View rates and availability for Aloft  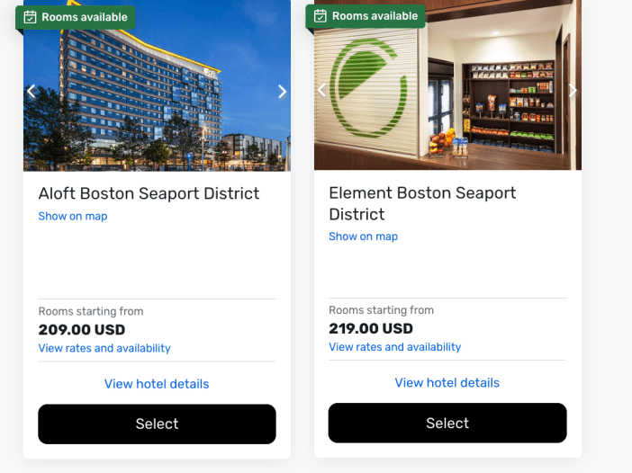coord(104,348)
